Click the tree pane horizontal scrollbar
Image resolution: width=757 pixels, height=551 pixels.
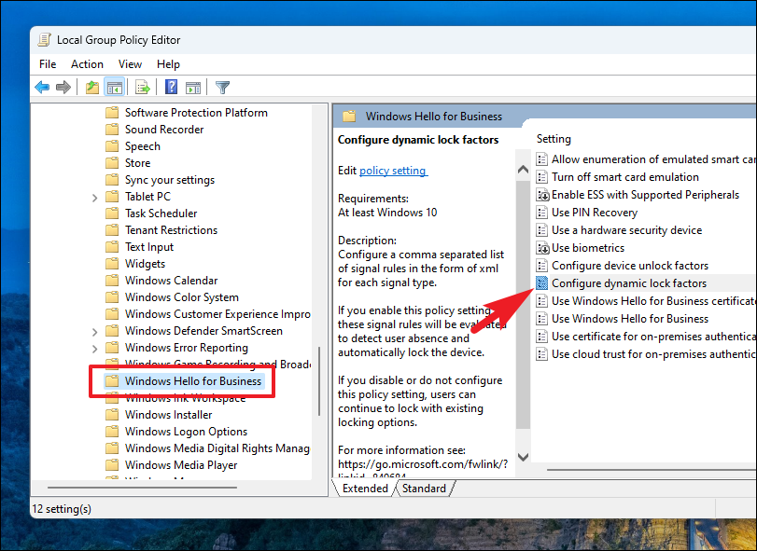[142, 488]
